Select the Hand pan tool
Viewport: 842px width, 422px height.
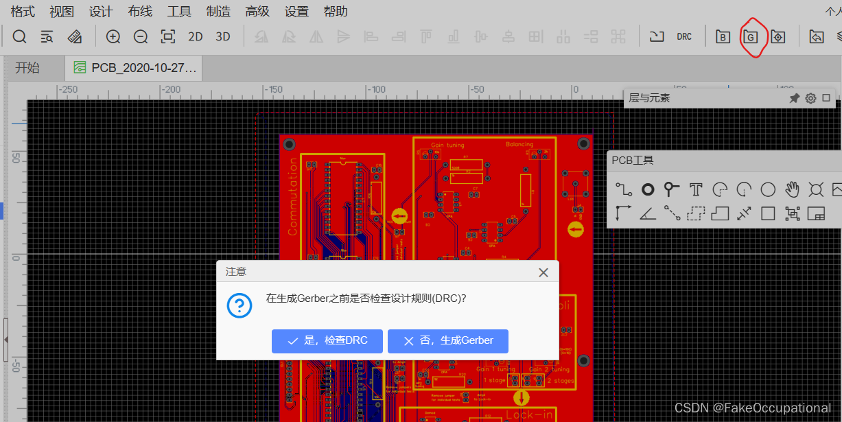tap(792, 189)
